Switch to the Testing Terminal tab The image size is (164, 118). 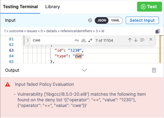(x=20, y=7)
